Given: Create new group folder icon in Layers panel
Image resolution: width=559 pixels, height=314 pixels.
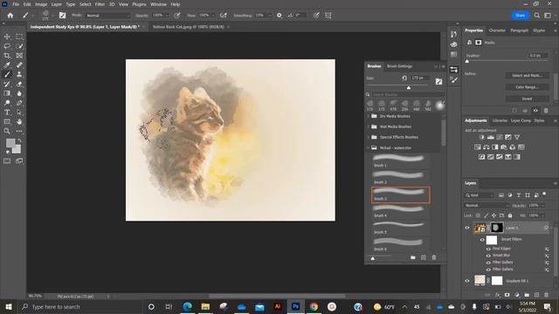Looking at the screenshot, I should pos(527,295).
